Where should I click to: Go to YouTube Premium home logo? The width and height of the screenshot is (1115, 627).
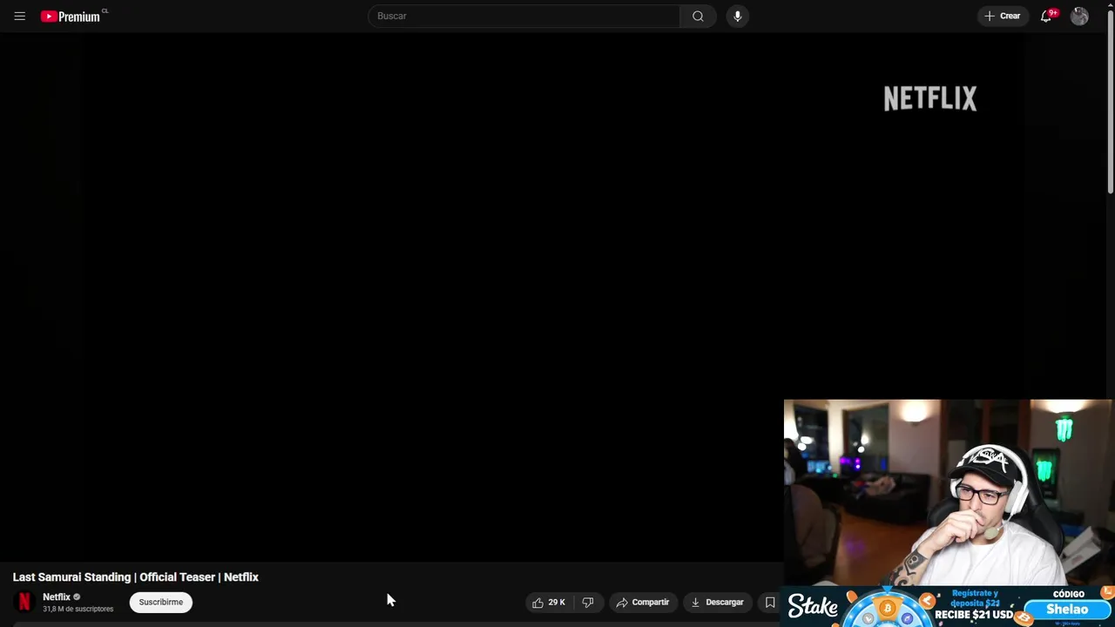[71, 16]
